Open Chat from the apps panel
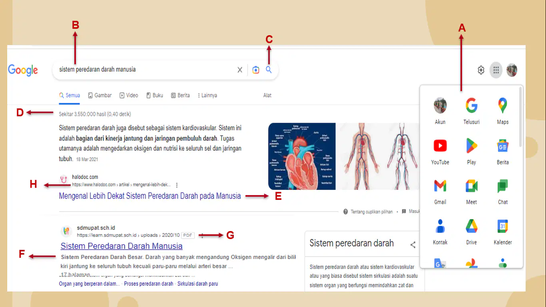546x307 pixels. click(x=503, y=191)
